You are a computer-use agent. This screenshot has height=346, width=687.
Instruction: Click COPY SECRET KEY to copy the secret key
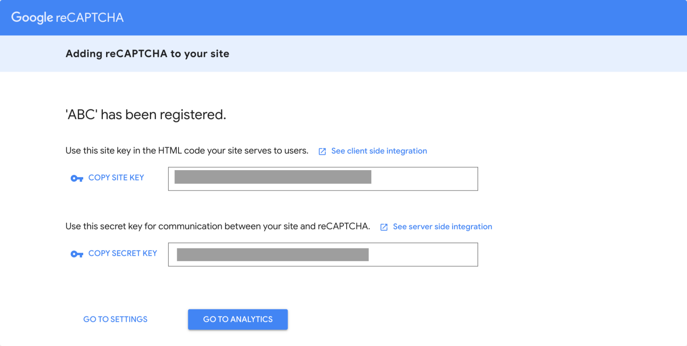(123, 253)
